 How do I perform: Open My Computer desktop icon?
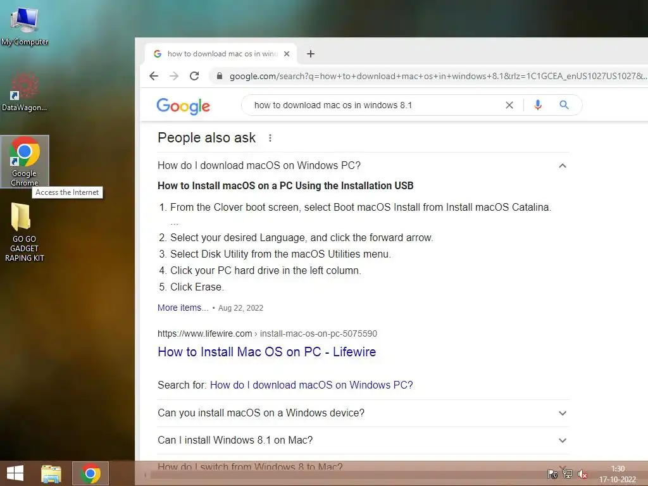click(x=25, y=25)
